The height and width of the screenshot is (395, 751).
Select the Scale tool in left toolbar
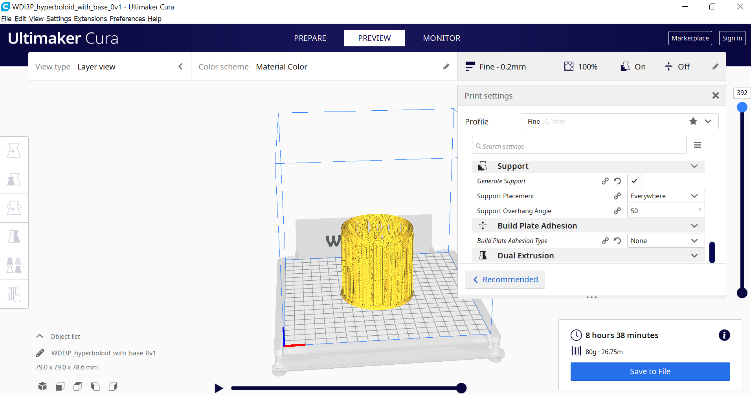point(14,179)
